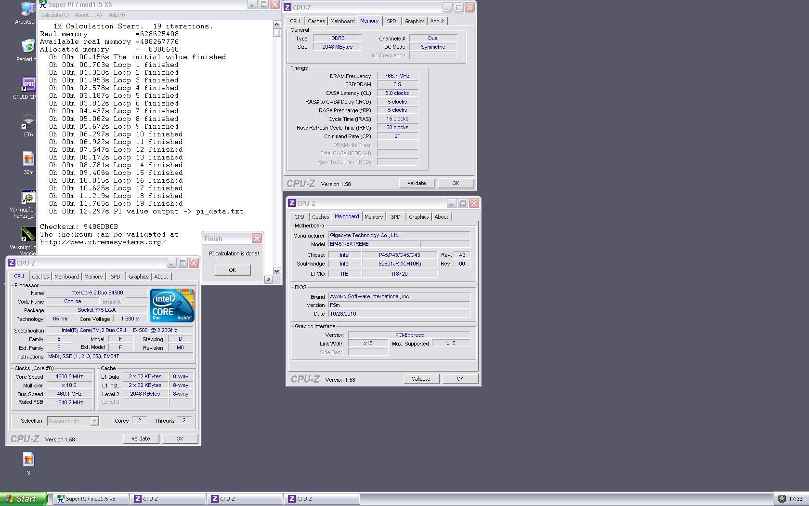Open the Graphics tab in CPU window
The image size is (809, 506).
[x=138, y=277]
